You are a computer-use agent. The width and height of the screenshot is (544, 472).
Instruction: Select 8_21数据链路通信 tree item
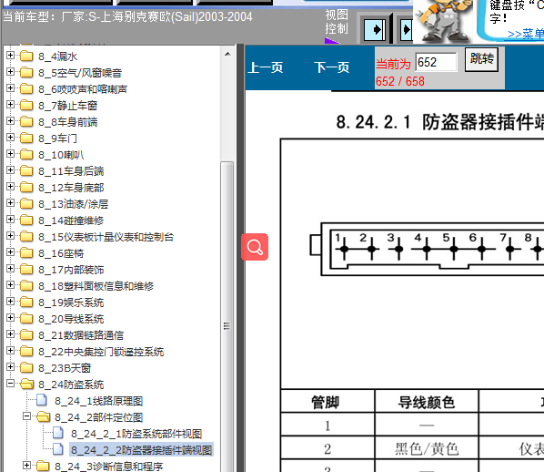click(x=81, y=335)
